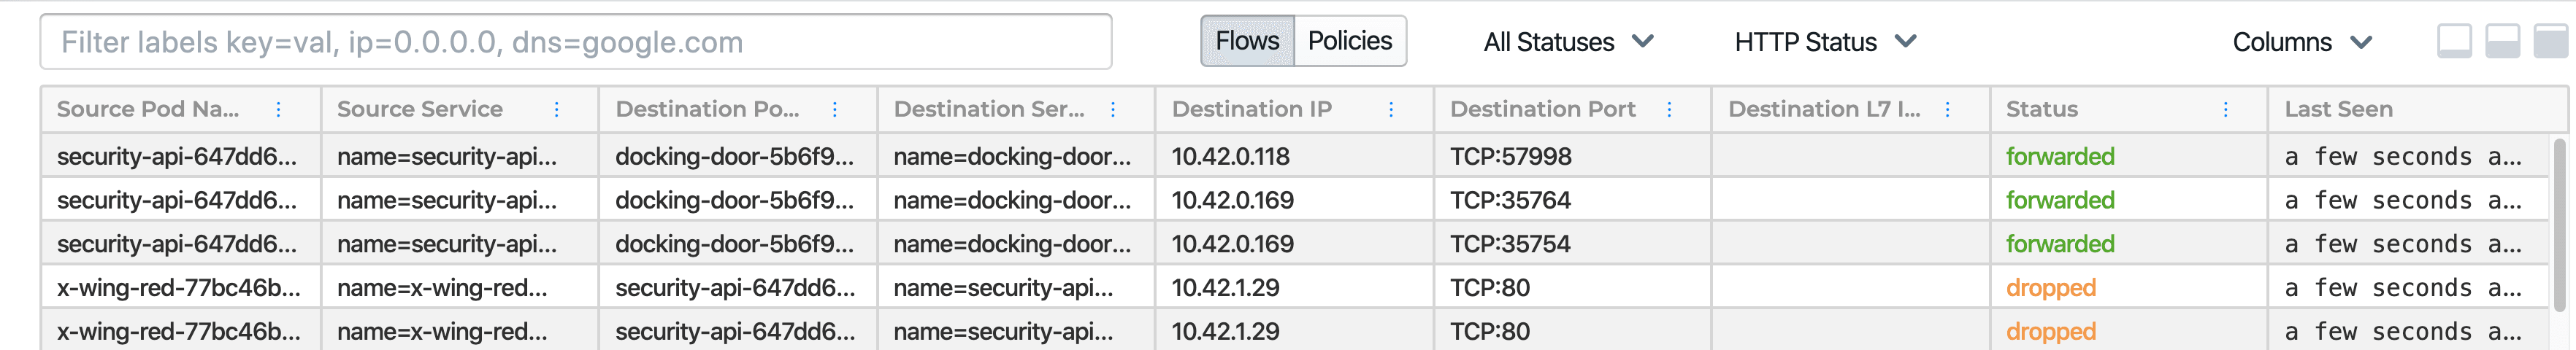Open Status column options menu
The height and width of the screenshot is (350, 2576).
[x=2225, y=109]
